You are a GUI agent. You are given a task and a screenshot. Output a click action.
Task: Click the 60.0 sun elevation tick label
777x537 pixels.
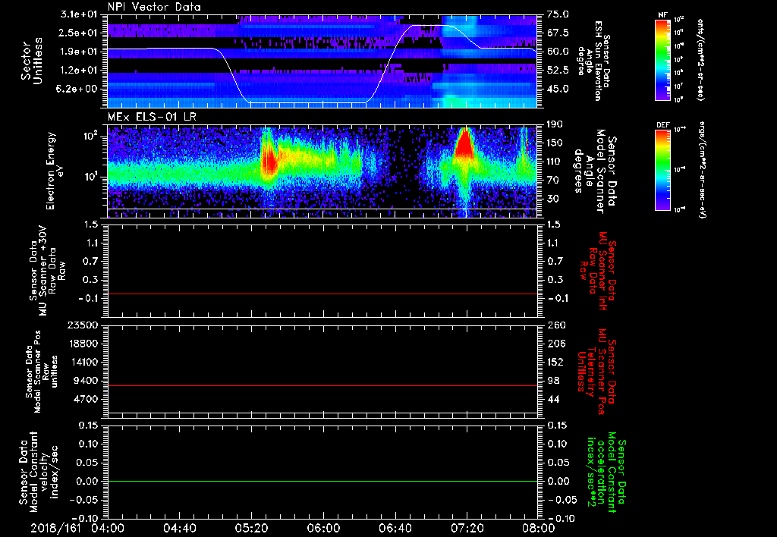click(558, 52)
